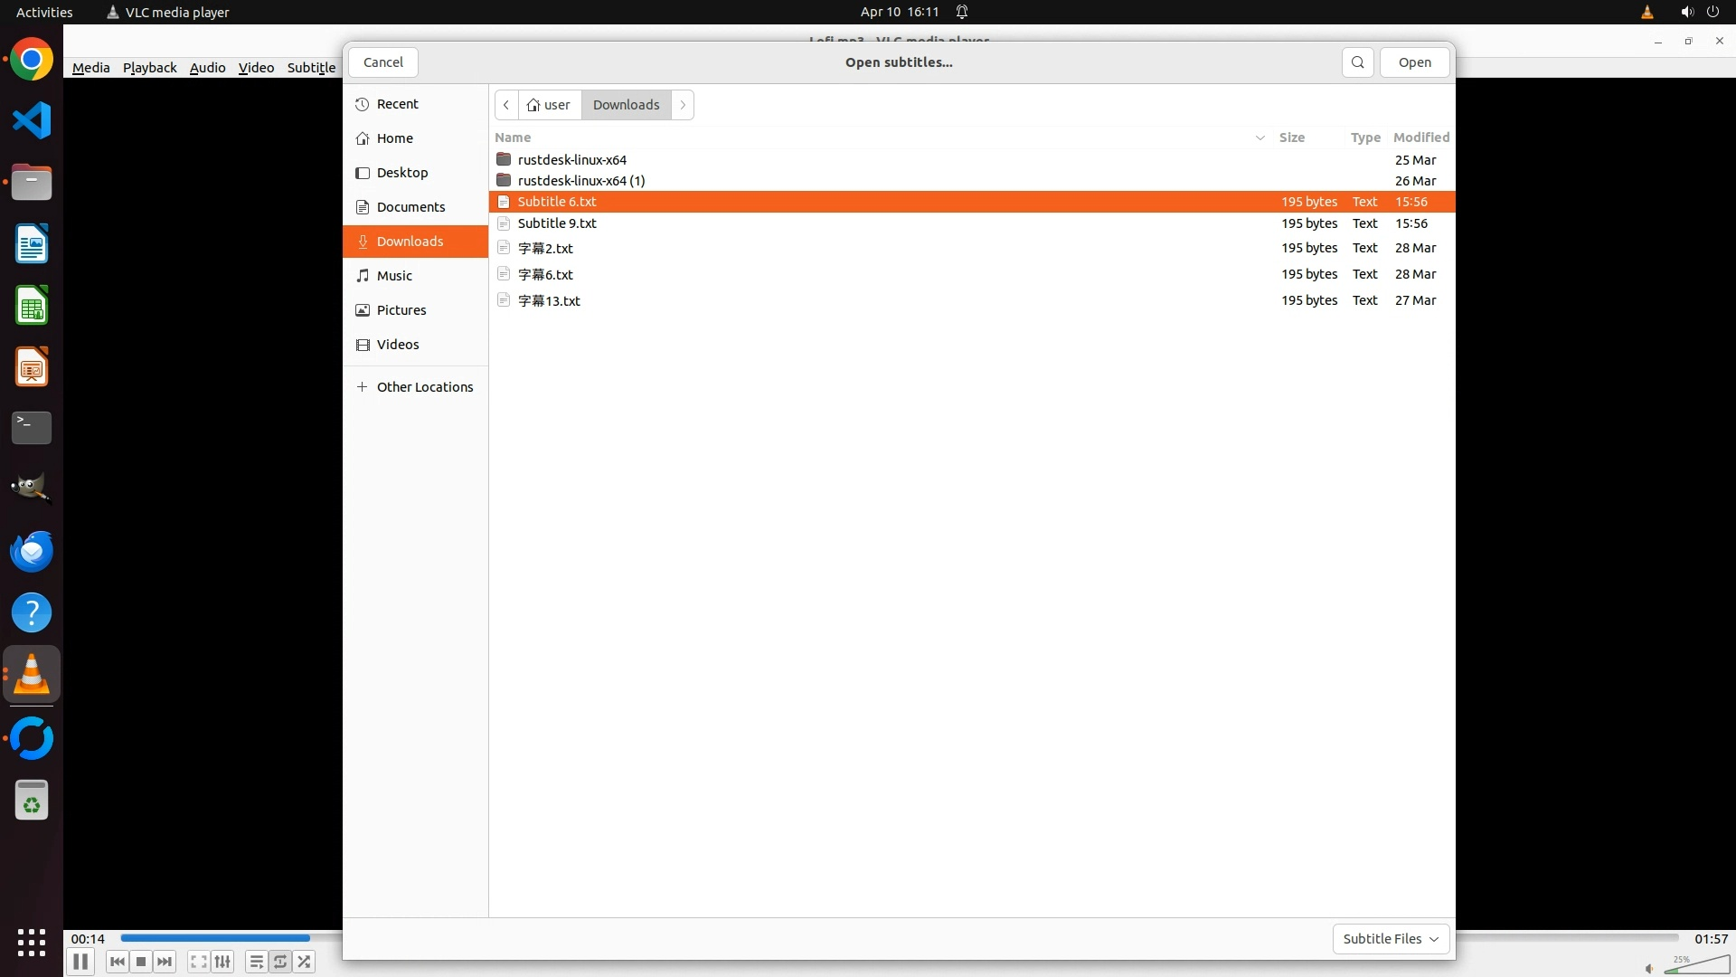Viewport: 1736px width, 977px height.
Task: Open the Audio menu
Action: click(207, 68)
